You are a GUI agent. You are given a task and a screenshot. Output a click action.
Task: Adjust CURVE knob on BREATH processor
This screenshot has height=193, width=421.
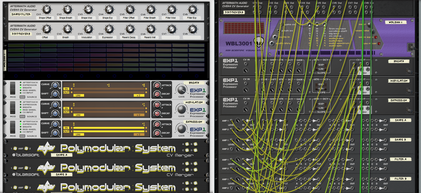click(x=55, y=85)
